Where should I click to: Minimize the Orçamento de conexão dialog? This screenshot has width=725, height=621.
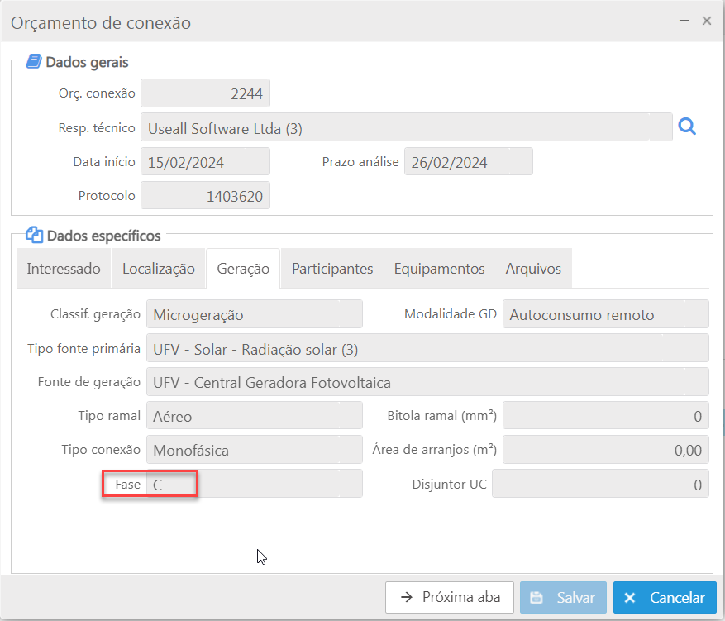click(684, 21)
